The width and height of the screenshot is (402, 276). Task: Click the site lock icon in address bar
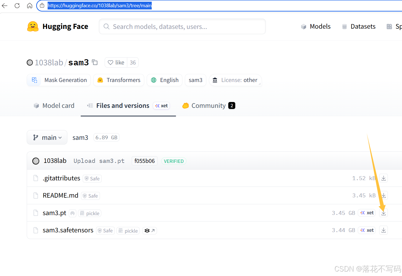tap(42, 6)
